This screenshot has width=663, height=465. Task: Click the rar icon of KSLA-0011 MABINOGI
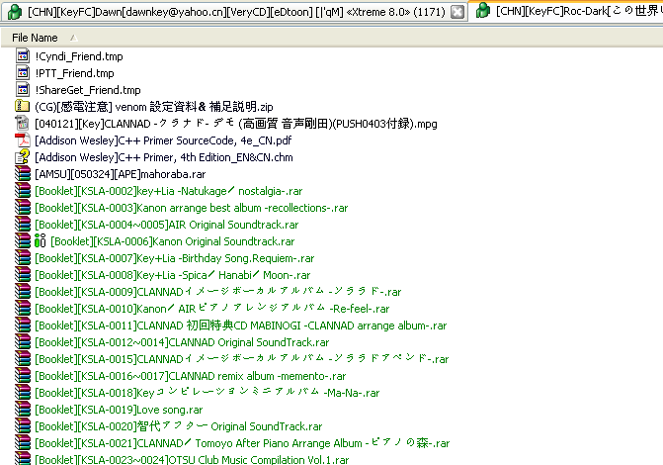click(x=23, y=325)
